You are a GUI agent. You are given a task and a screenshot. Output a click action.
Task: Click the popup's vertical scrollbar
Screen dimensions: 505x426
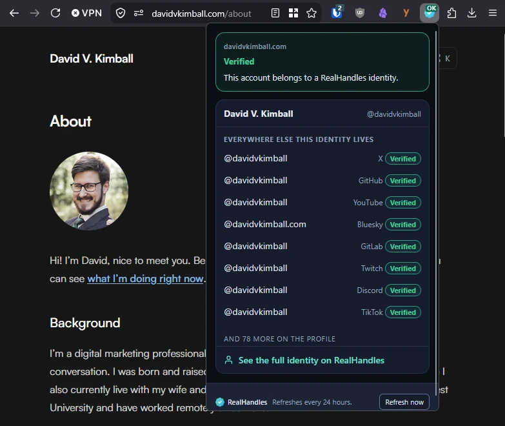pyautogui.click(x=436, y=213)
